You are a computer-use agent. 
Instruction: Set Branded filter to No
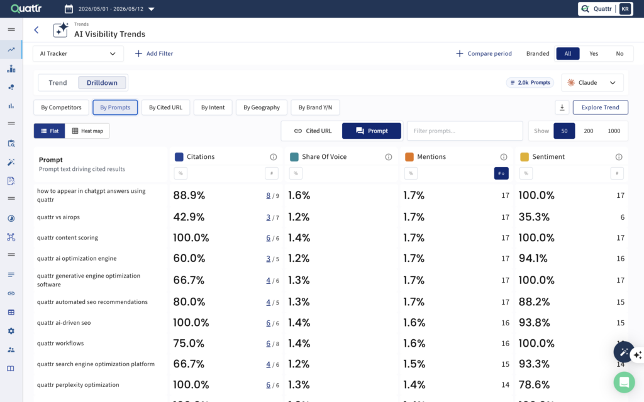[x=619, y=53]
